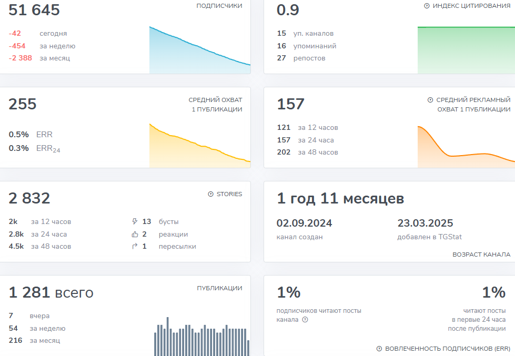Click the boosts lightning icon

click(x=135, y=222)
